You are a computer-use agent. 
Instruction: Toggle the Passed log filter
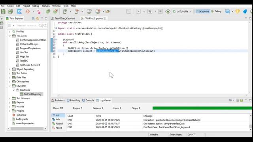point(58,123)
